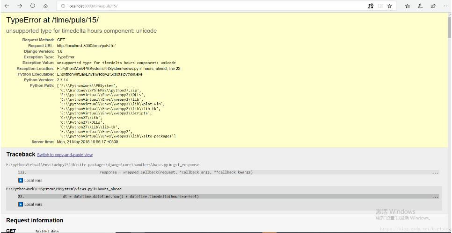
Task: Click the share page icon
Action: coord(433,6)
